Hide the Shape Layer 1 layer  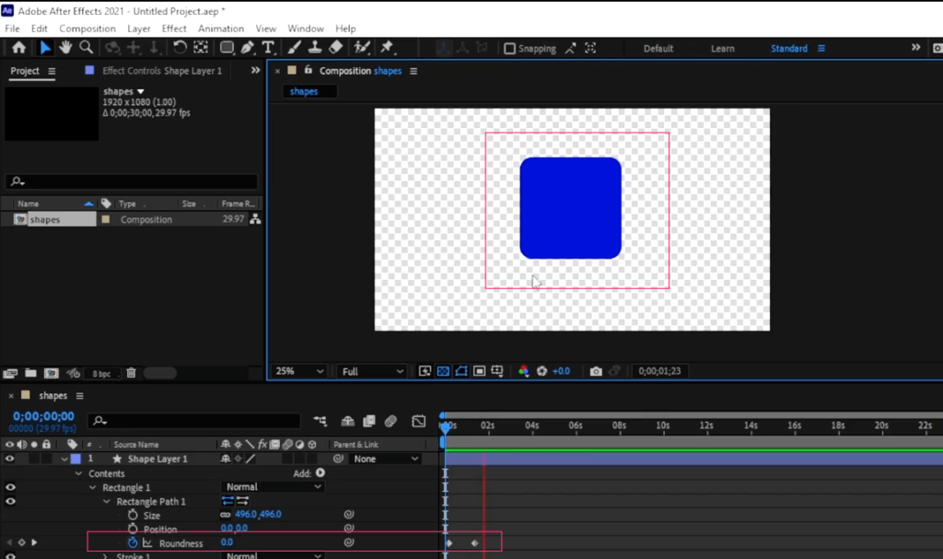pos(9,458)
